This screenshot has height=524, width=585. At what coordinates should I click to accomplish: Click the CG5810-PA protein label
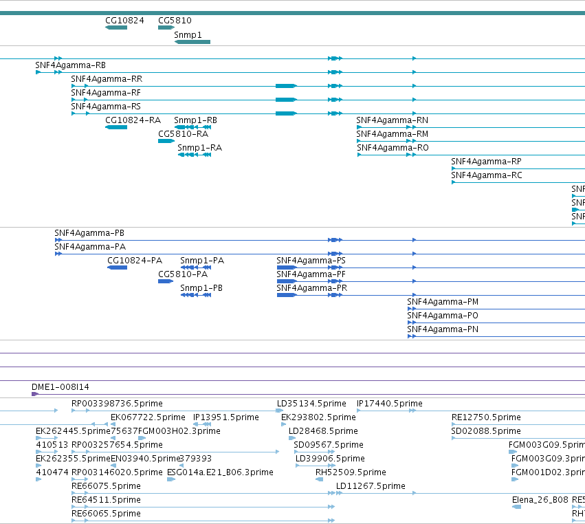pos(183,274)
